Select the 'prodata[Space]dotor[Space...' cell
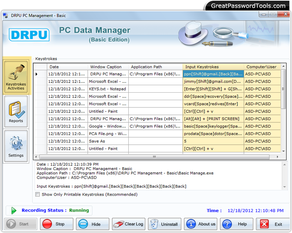 point(213,134)
